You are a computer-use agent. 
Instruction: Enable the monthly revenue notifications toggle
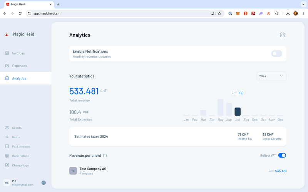[276, 54]
